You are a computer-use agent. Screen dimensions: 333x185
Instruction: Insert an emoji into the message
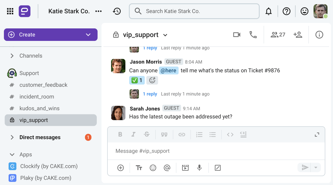click(x=153, y=168)
